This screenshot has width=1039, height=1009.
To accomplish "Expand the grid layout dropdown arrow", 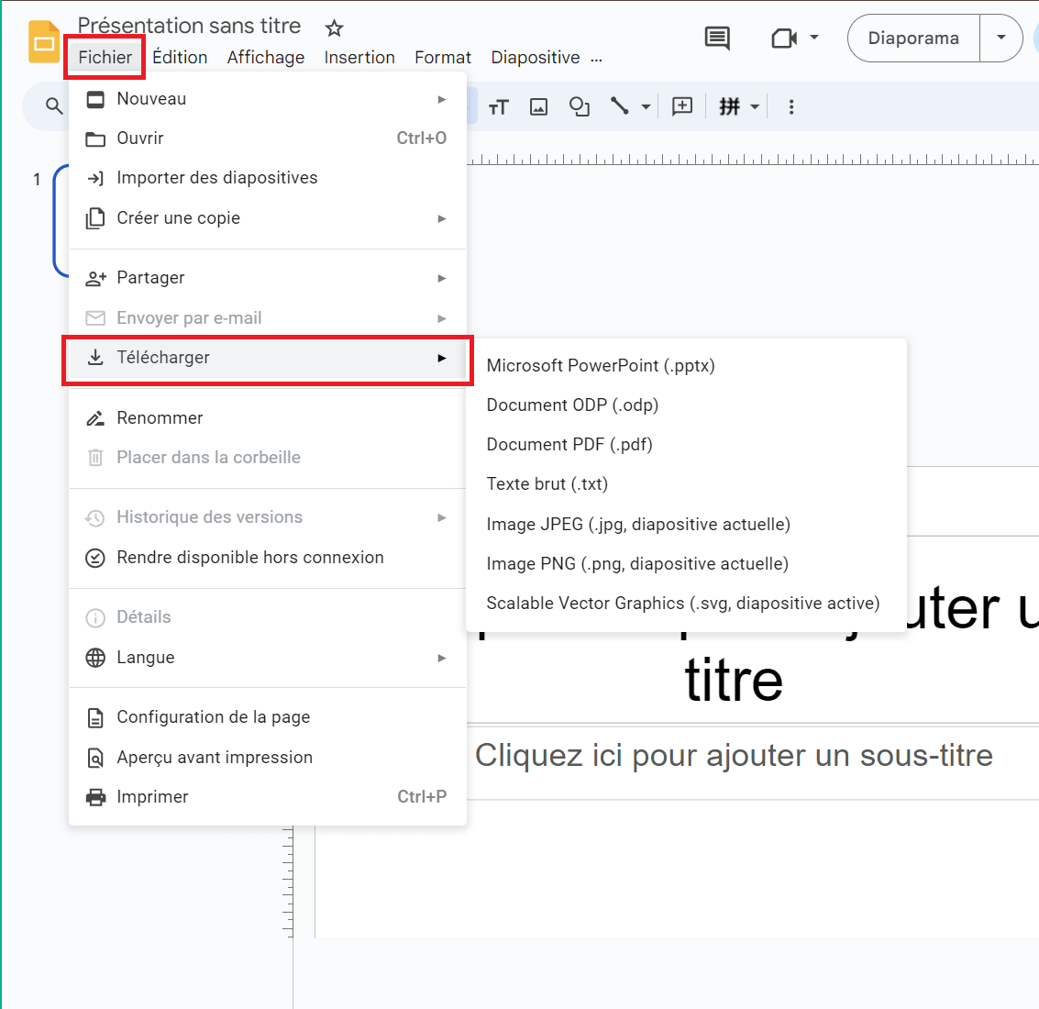I will click(x=755, y=106).
